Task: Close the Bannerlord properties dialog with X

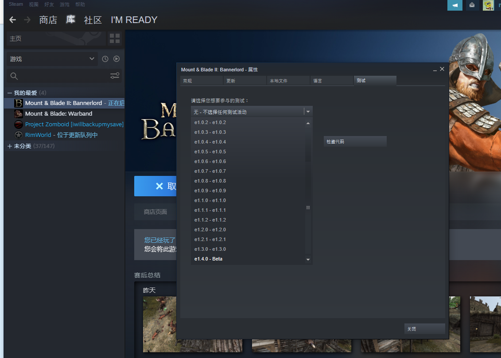Action: click(442, 69)
